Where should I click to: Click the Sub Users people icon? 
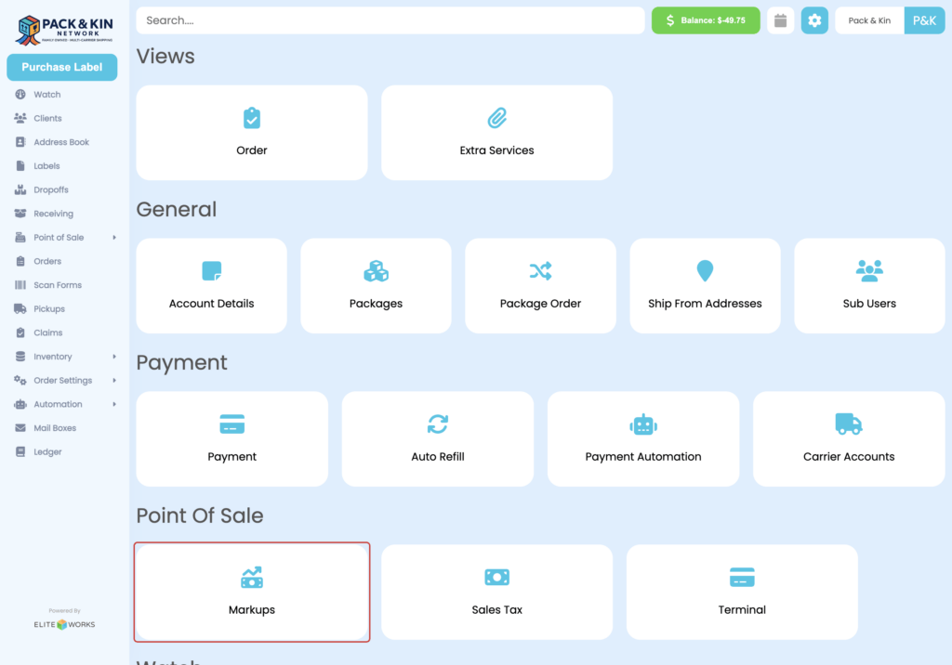(x=869, y=268)
